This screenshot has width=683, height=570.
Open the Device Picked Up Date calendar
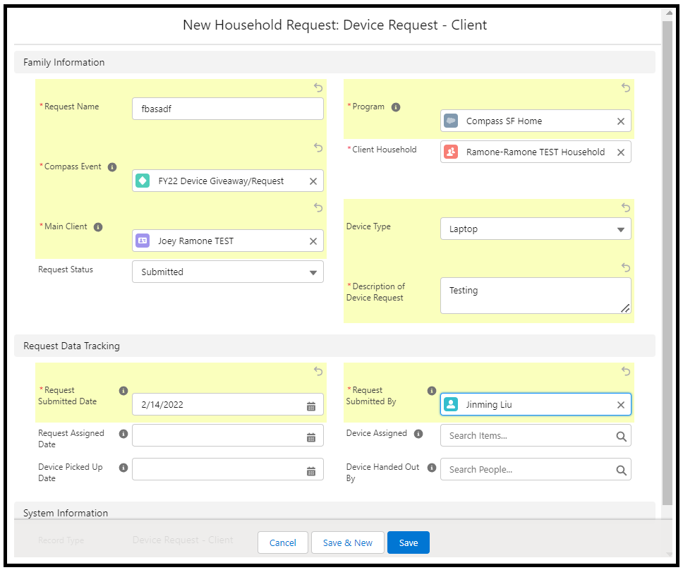tap(311, 471)
